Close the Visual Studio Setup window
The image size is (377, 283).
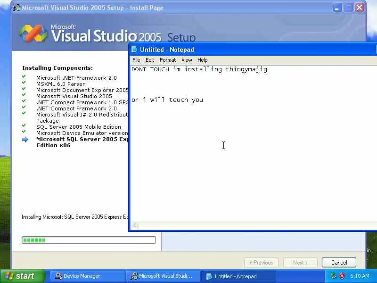359,8
